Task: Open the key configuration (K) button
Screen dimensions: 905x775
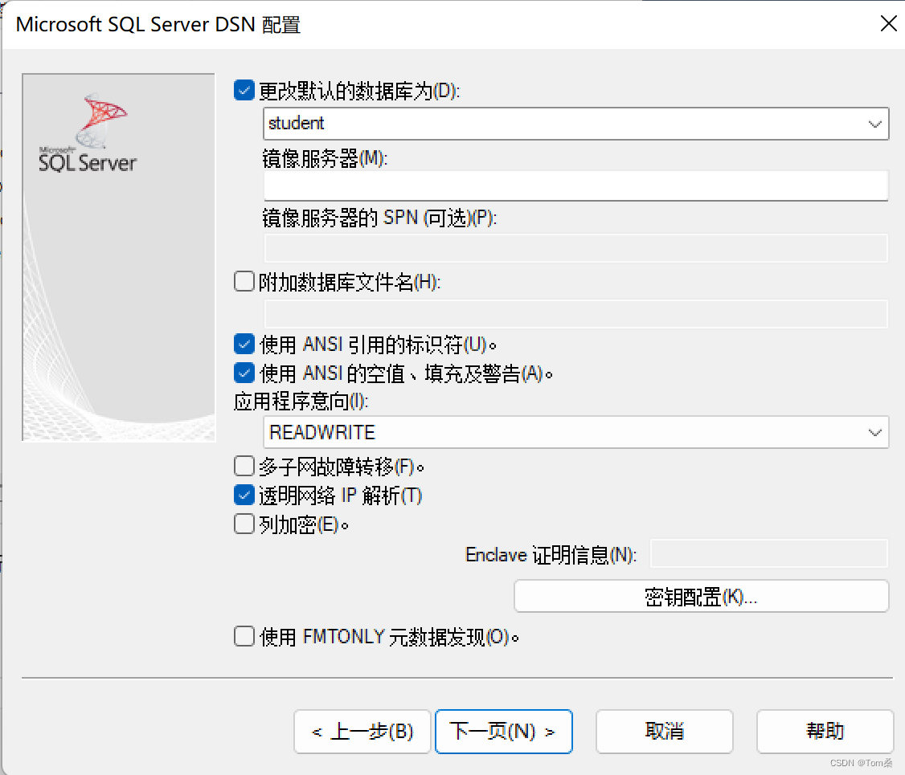Action: point(702,596)
